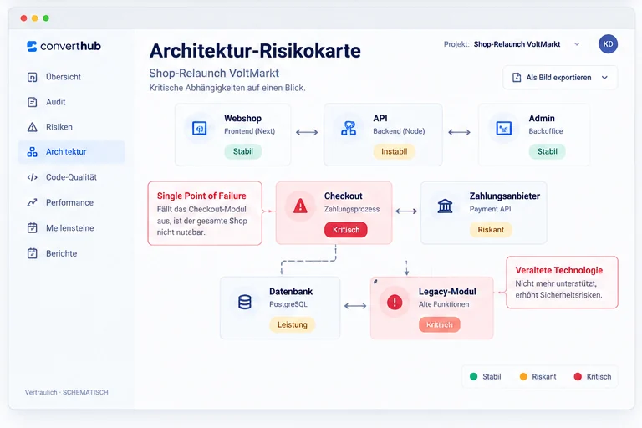Click the Architektur nodes icon
Screen dimensions: 642x428
(x=33, y=152)
